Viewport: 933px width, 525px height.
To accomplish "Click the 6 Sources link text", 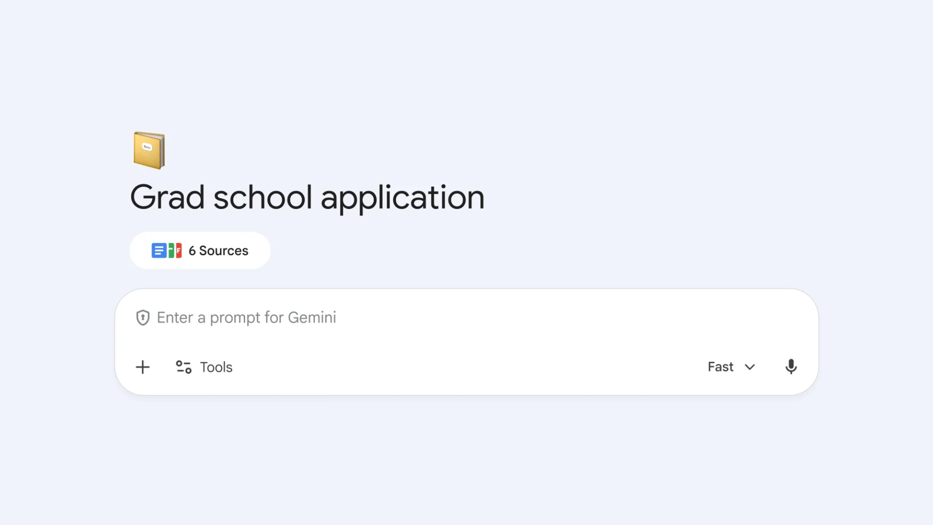I will click(x=218, y=251).
